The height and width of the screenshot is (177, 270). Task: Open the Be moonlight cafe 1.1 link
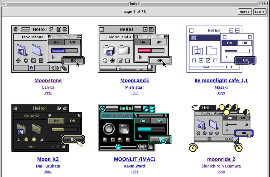(221, 80)
